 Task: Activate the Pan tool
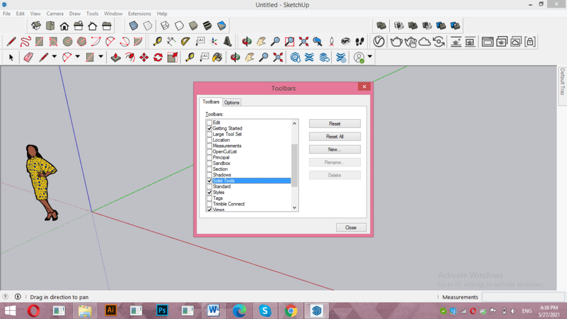249,57
